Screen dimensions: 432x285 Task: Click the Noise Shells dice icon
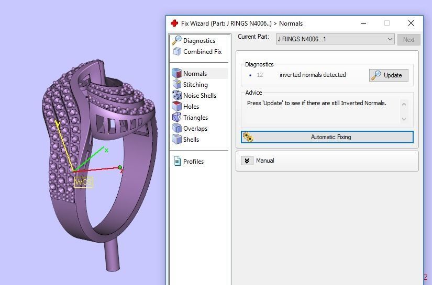pos(176,95)
